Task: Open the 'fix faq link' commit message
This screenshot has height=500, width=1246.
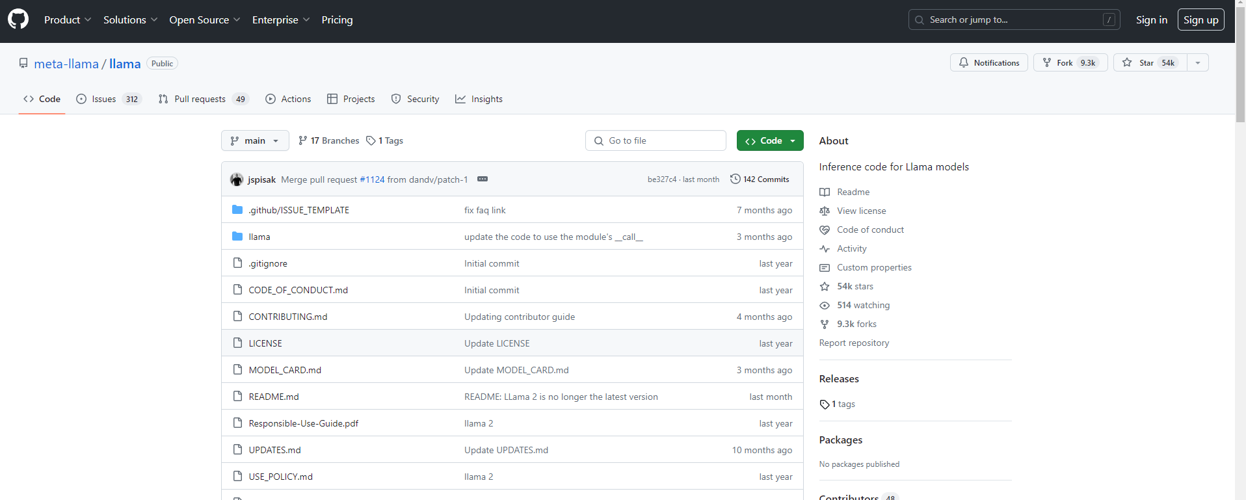Action: 485,210
